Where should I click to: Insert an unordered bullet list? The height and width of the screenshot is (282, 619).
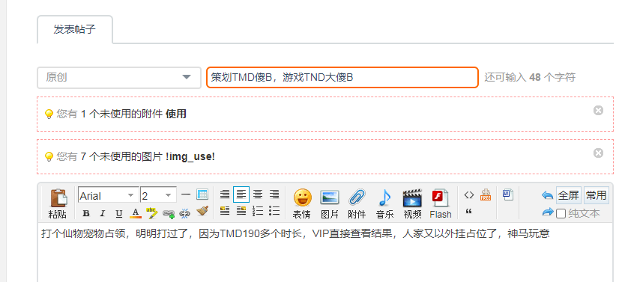274,211
